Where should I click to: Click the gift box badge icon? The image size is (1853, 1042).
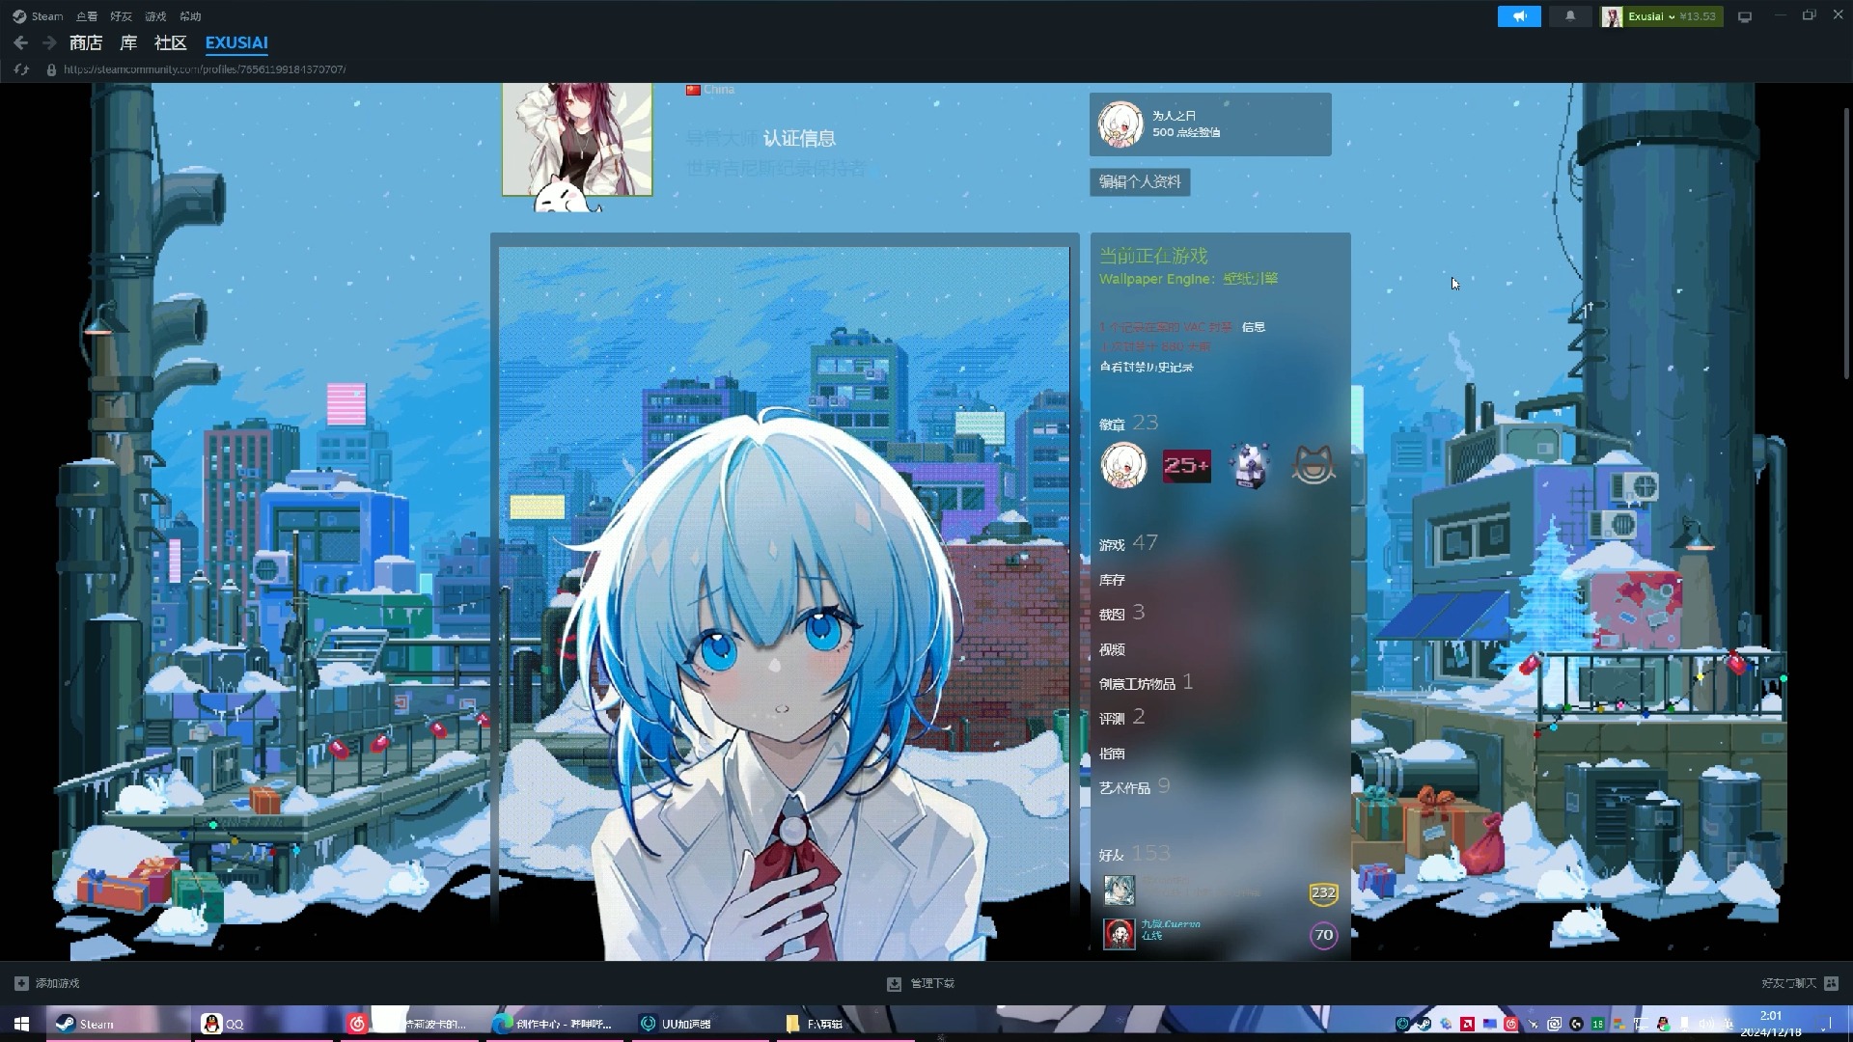coord(1250,466)
